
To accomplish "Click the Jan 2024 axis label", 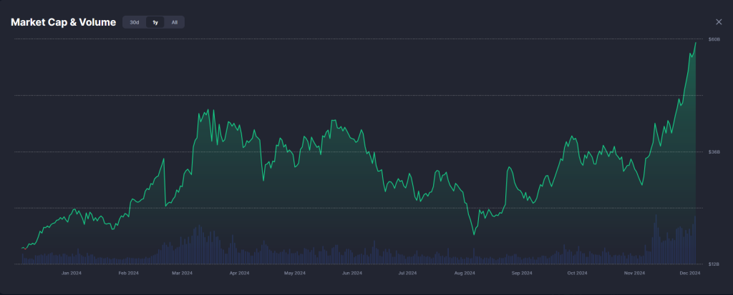I will tap(72, 273).
